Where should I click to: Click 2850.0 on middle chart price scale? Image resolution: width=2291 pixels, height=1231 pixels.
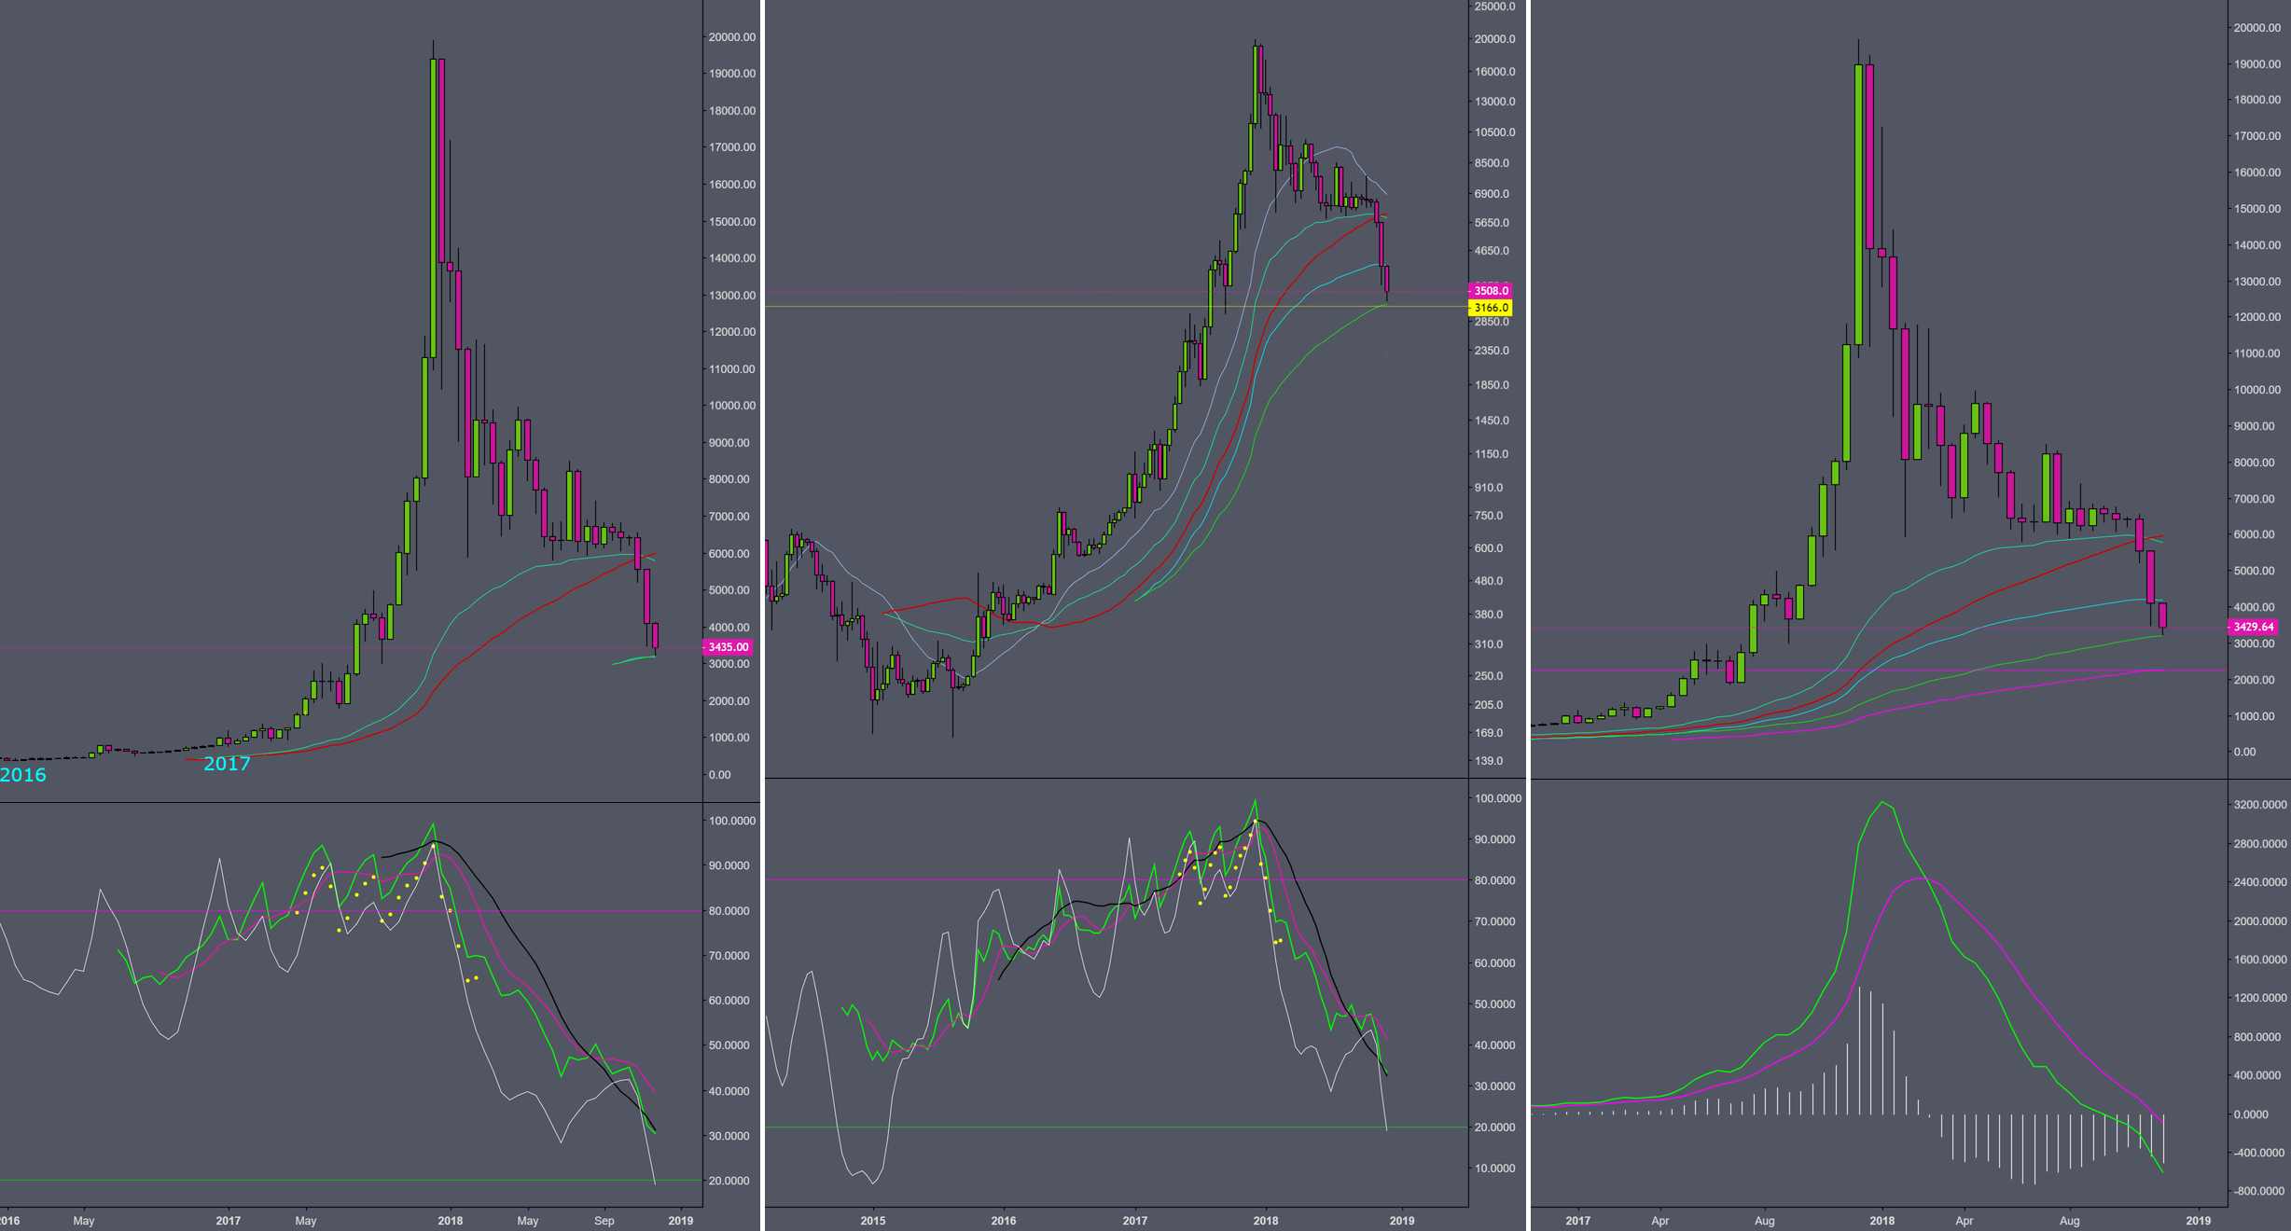pyautogui.click(x=1491, y=322)
